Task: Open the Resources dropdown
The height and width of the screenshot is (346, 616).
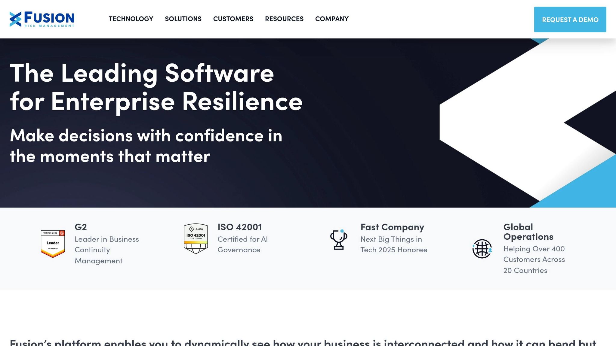Action: point(284,19)
